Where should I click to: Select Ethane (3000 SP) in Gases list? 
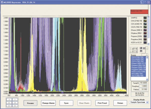click(x=138, y=63)
